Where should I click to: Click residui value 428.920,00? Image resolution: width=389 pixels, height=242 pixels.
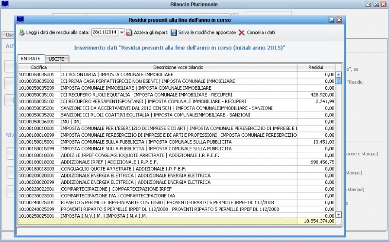coord(316,95)
